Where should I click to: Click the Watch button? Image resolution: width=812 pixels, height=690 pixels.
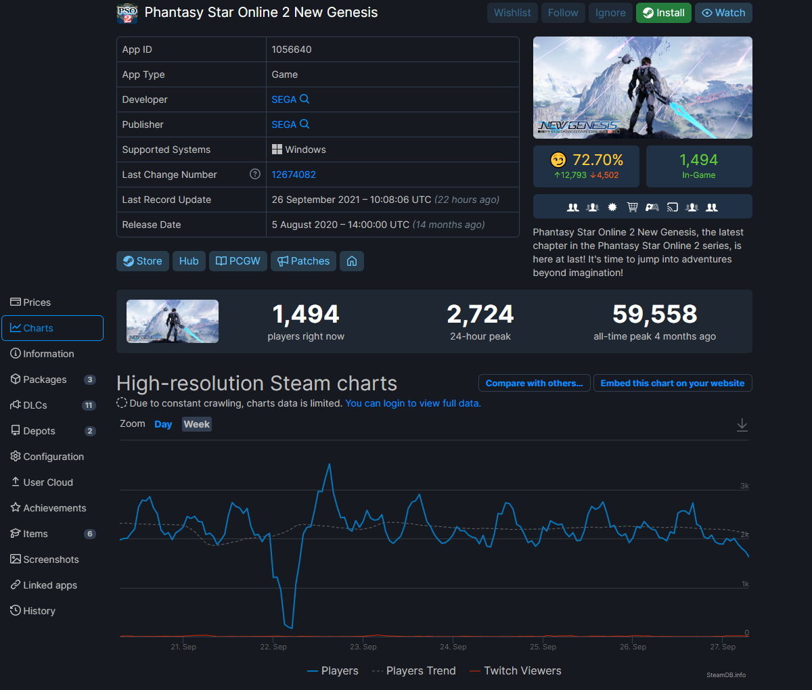click(723, 13)
